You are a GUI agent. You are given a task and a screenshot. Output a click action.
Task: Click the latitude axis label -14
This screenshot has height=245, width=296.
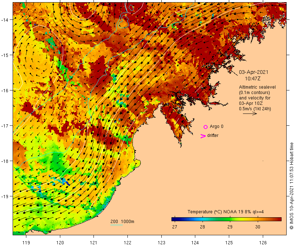click(4, 20)
